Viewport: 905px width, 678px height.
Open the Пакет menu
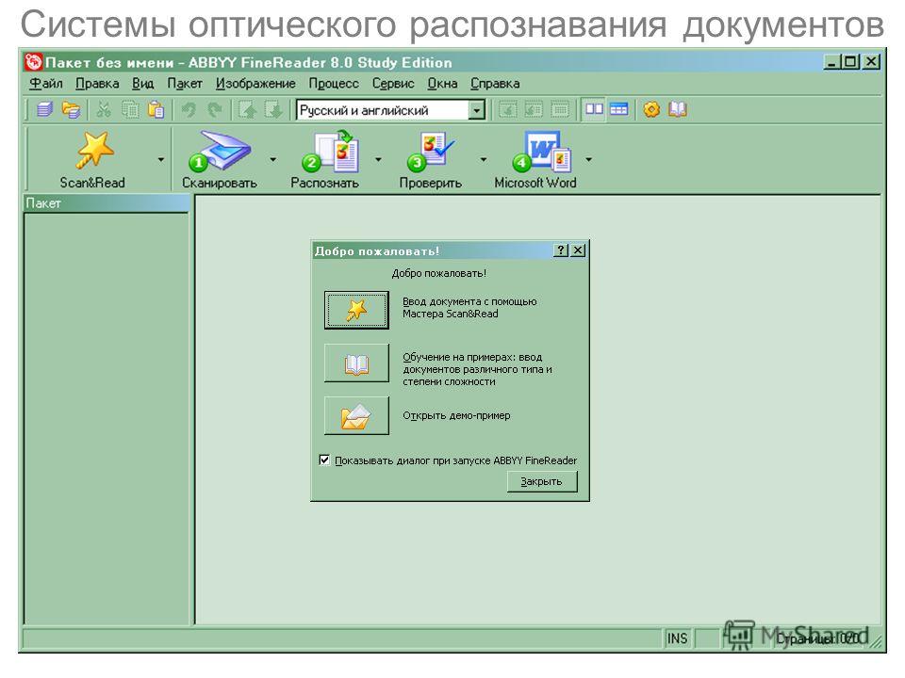click(x=185, y=84)
